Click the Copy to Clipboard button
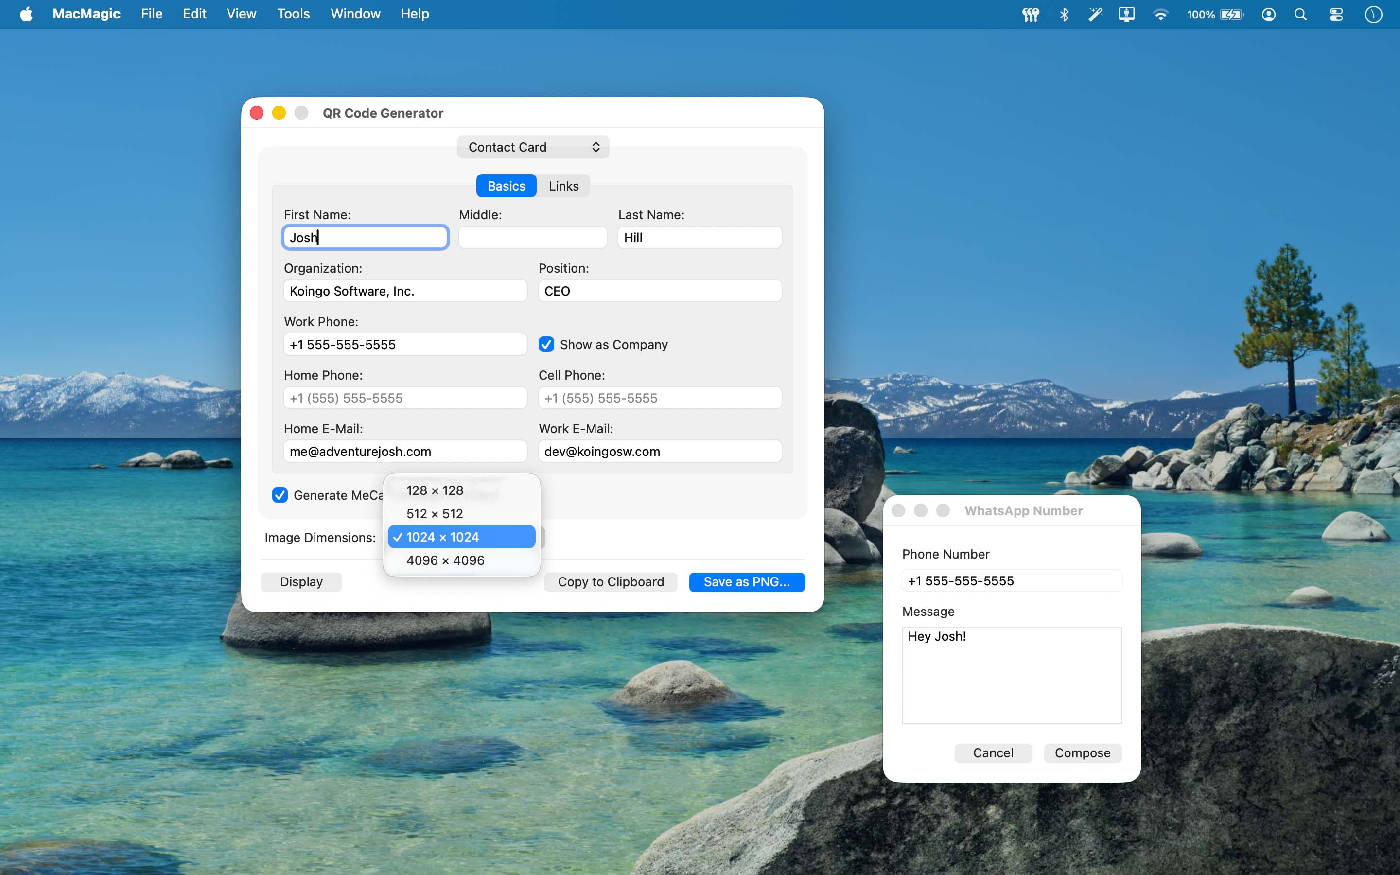Viewport: 1400px width, 875px height. coord(611,581)
